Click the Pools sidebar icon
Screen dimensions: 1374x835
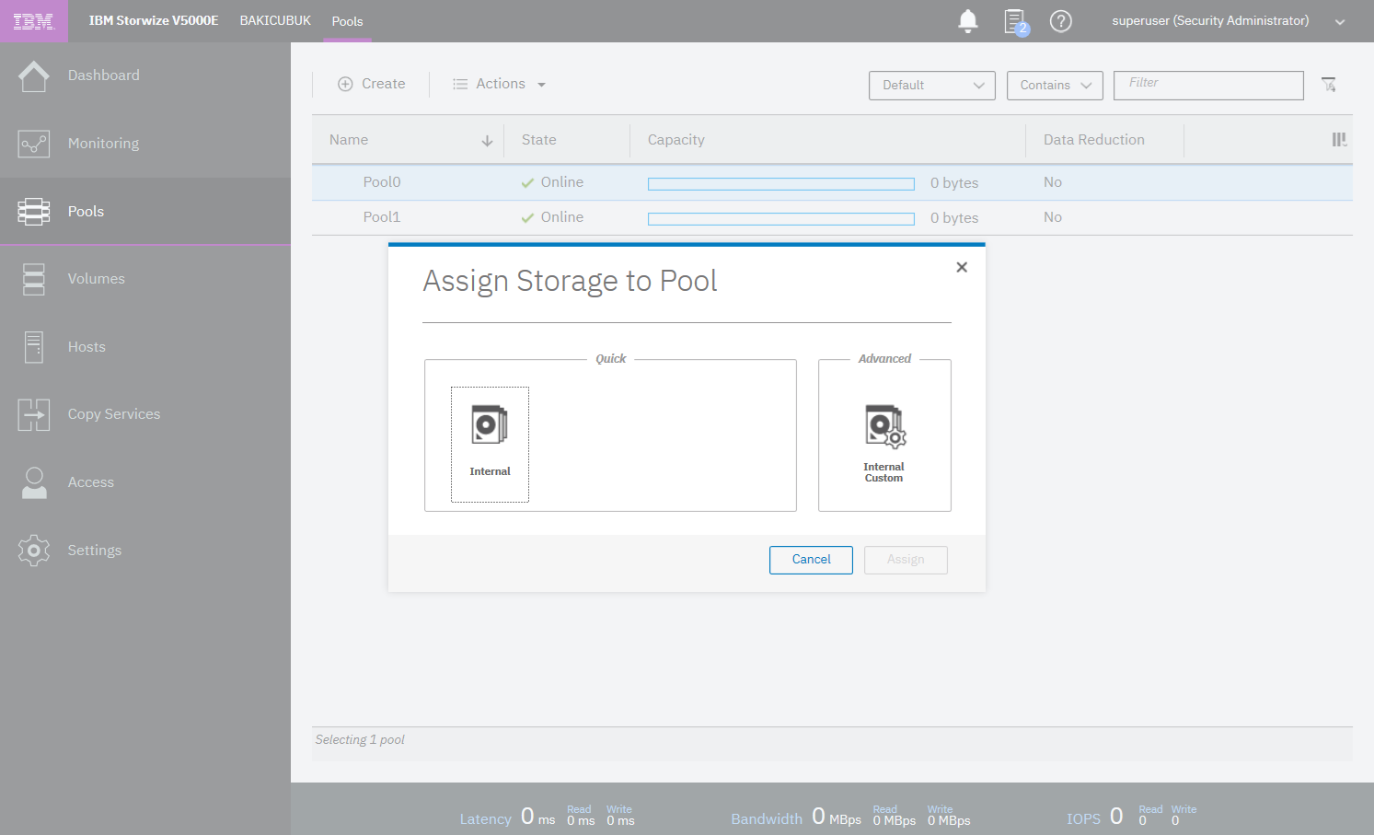pos(34,212)
